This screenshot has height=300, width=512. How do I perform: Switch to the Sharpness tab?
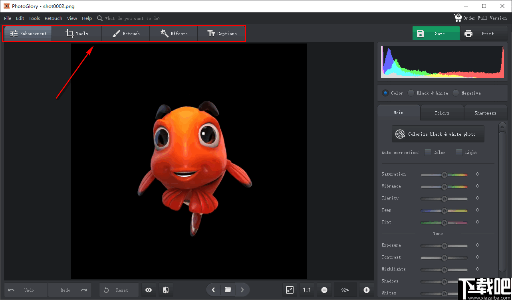pyautogui.click(x=485, y=113)
